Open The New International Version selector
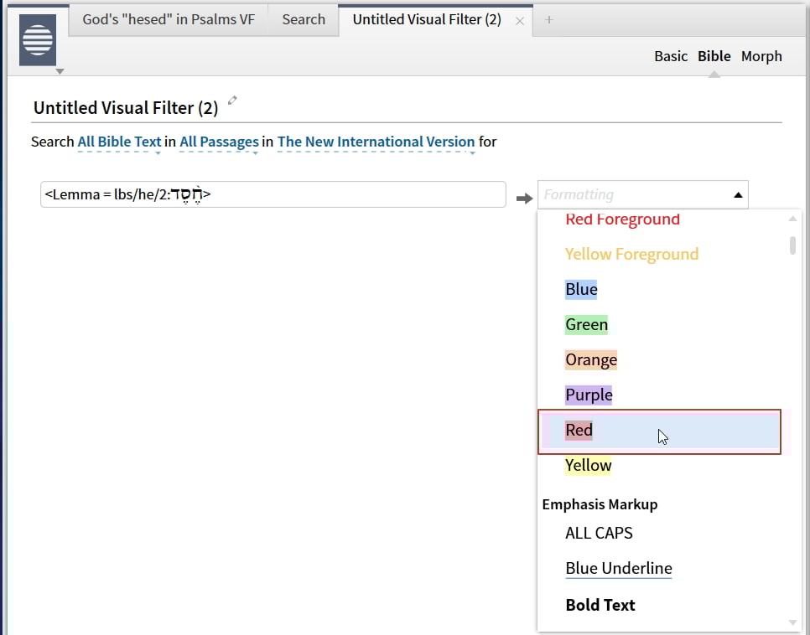Viewport: 810px width, 635px height. tap(376, 142)
